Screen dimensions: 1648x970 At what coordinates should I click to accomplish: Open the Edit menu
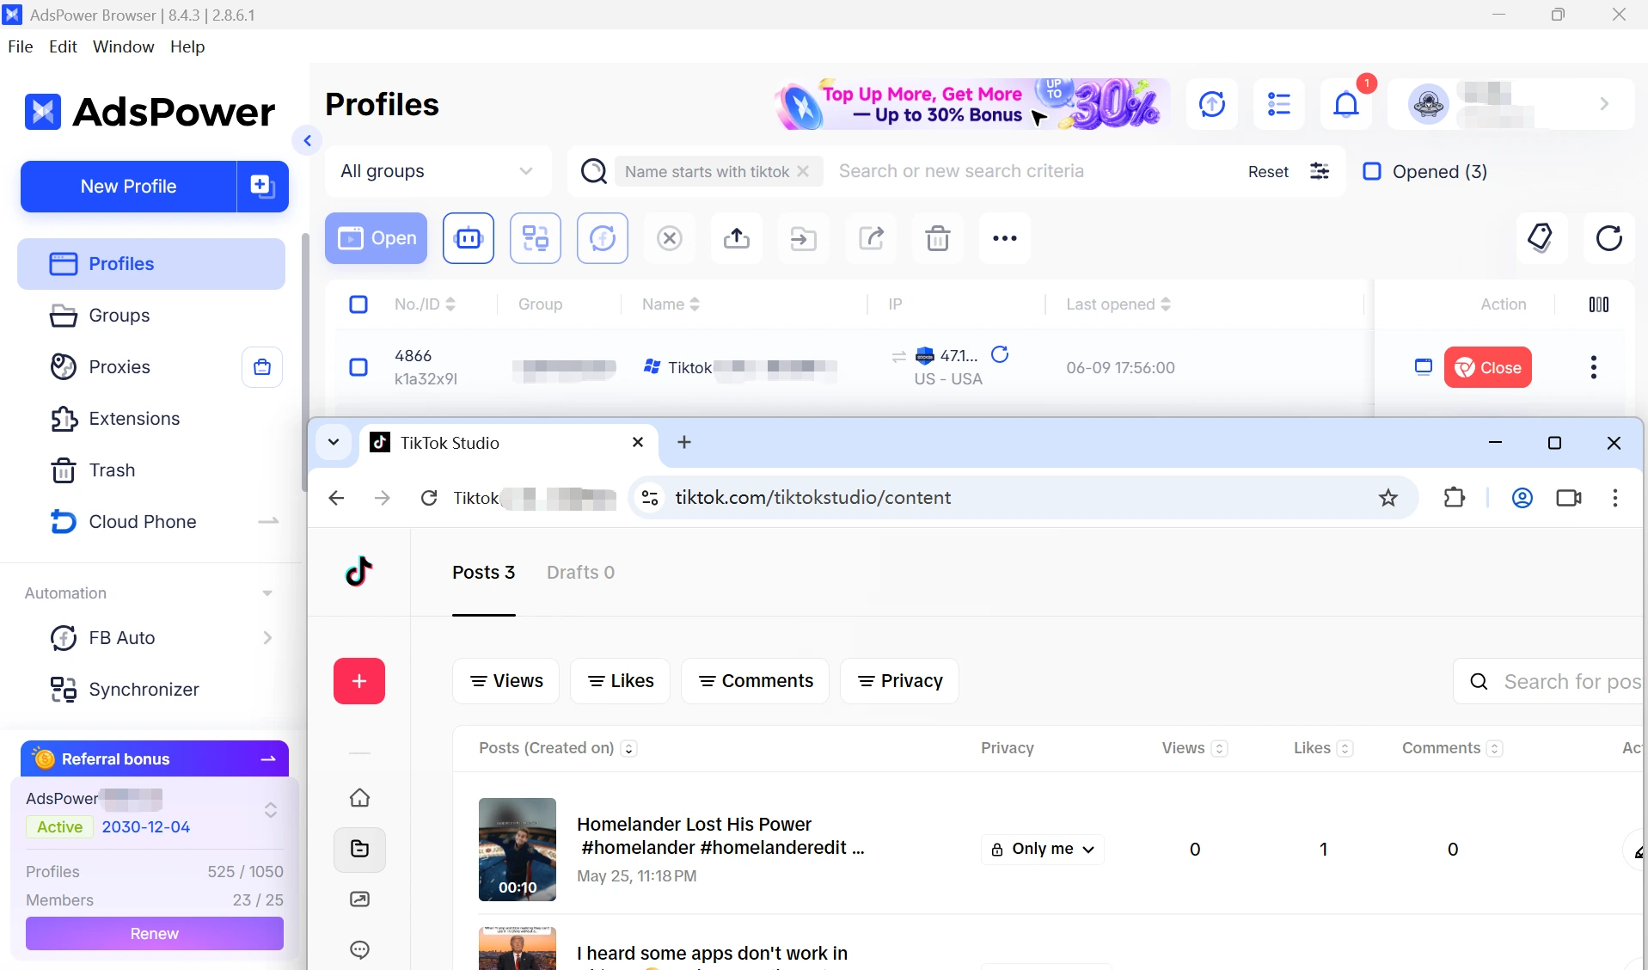click(x=63, y=46)
